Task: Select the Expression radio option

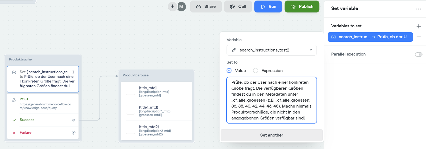Action: point(256,71)
